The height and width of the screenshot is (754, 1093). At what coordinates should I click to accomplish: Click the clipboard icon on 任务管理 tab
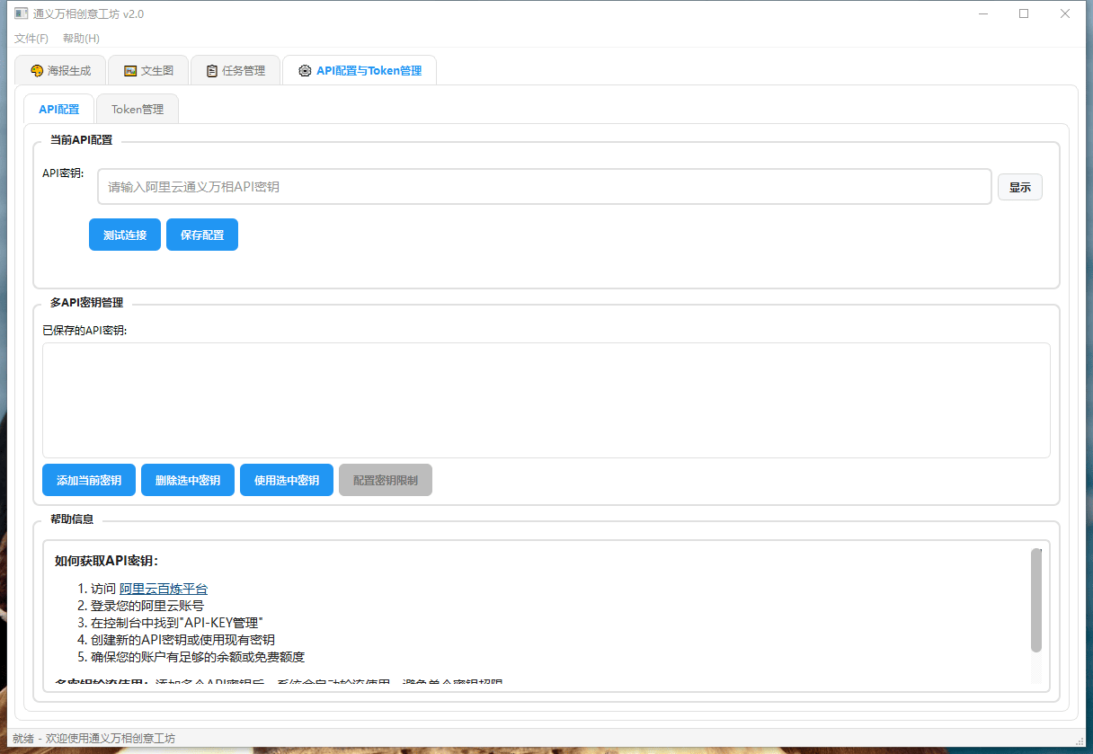[x=212, y=71]
